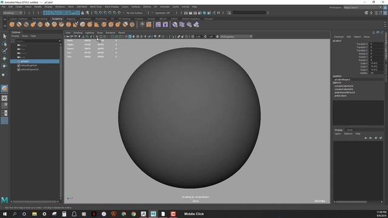Toggle Snap to curves in the status line
This screenshot has width=388, height=218.
click(x=101, y=13)
